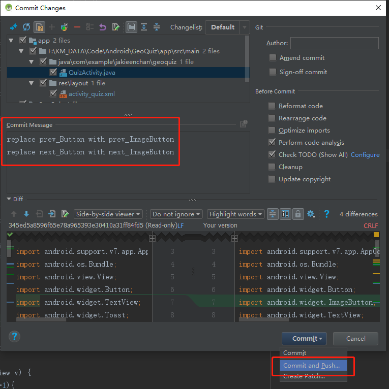Screen dimensions: 389x389
Task: Enable Rearrange code checkbox
Action: [272, 118]
